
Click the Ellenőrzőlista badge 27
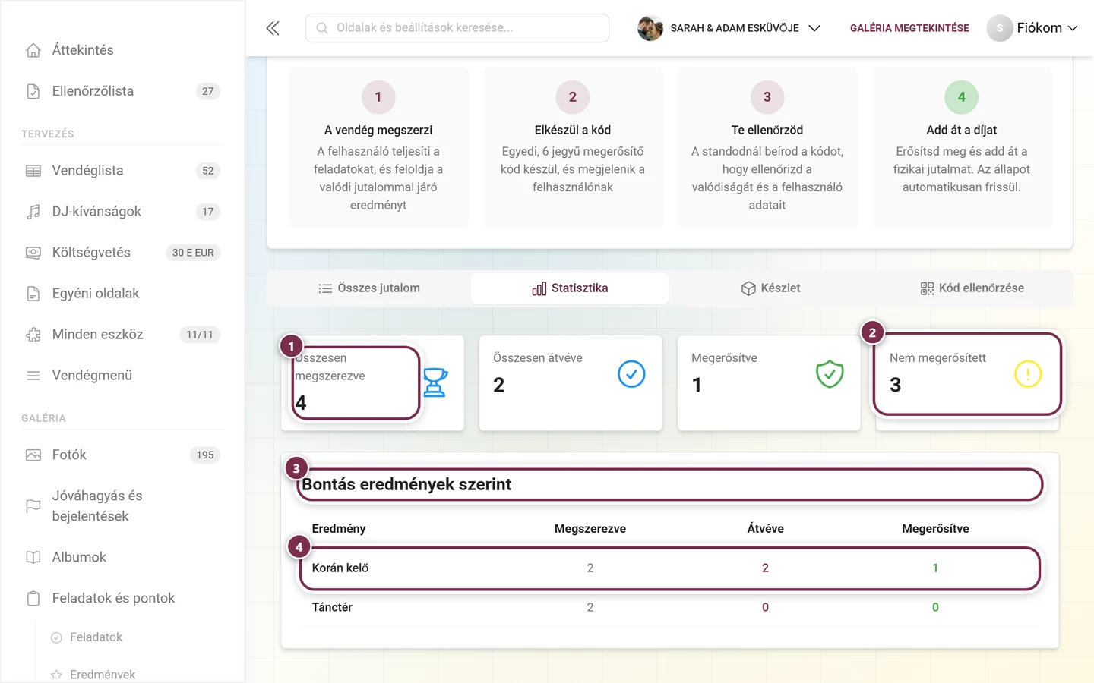pos(208,91)
